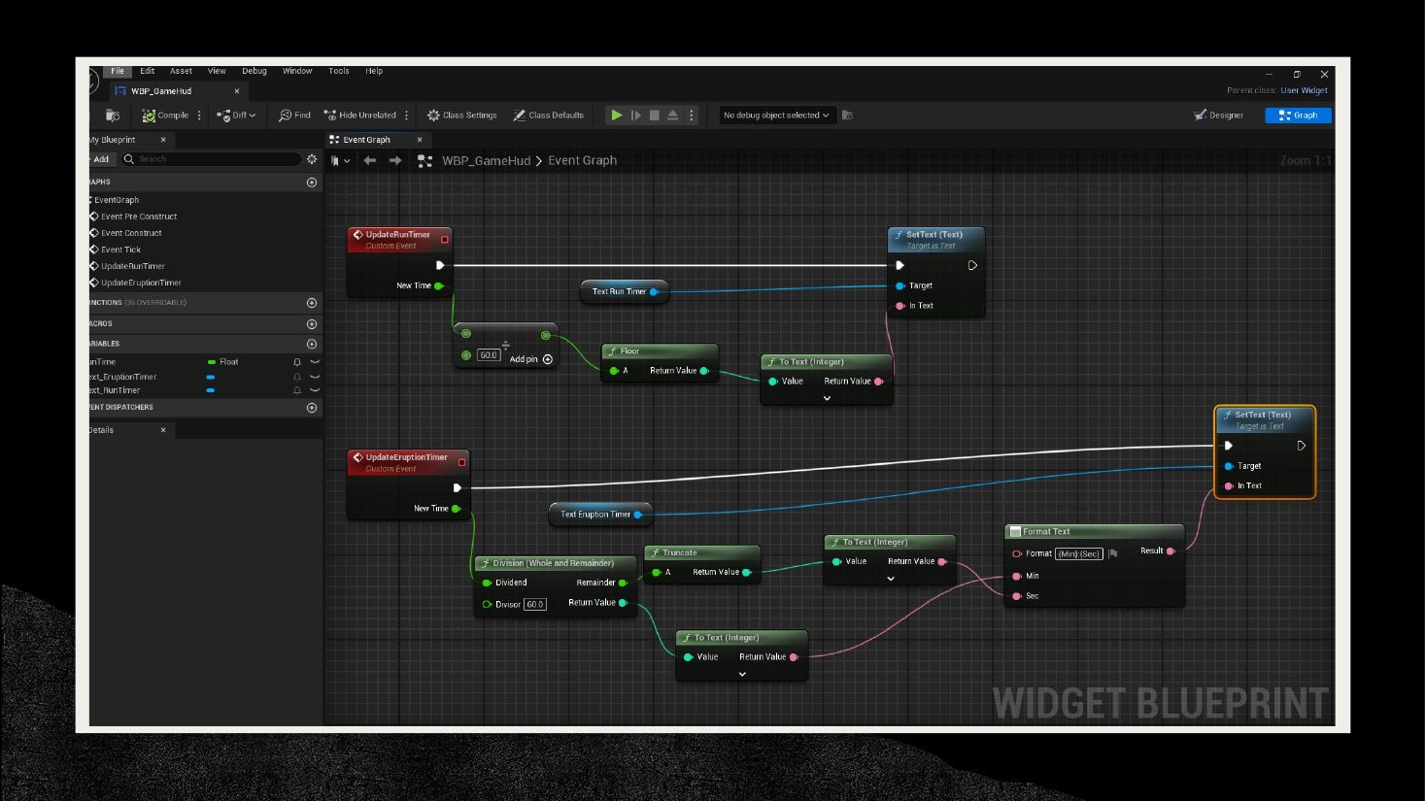This screenshot has width=1425, height=801.
Task: Click the Divisor 60.0 input field
Action: pos(535,604)
